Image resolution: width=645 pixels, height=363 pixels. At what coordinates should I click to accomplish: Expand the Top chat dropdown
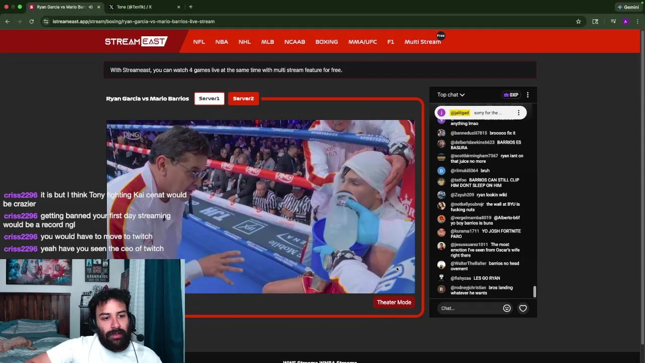pos(451,95)
